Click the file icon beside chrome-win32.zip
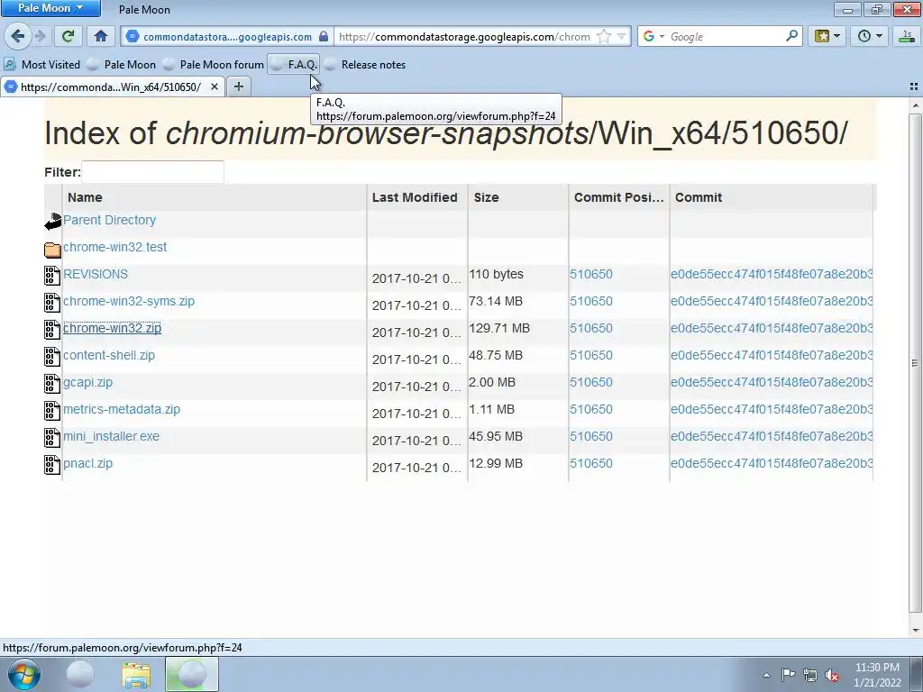Viewport: 923px width, 692px height. point(52,330)
